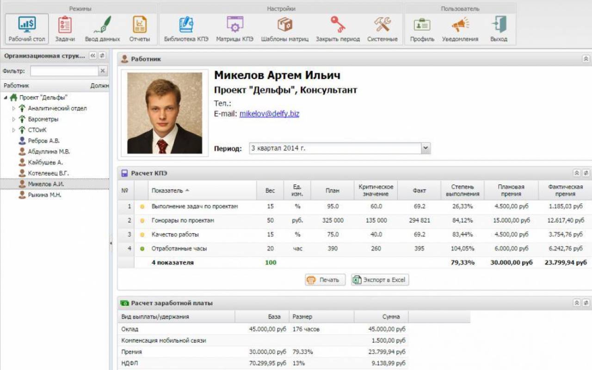
Task: Select row Гонорары по проектам
Action: [x=354, y=221]
